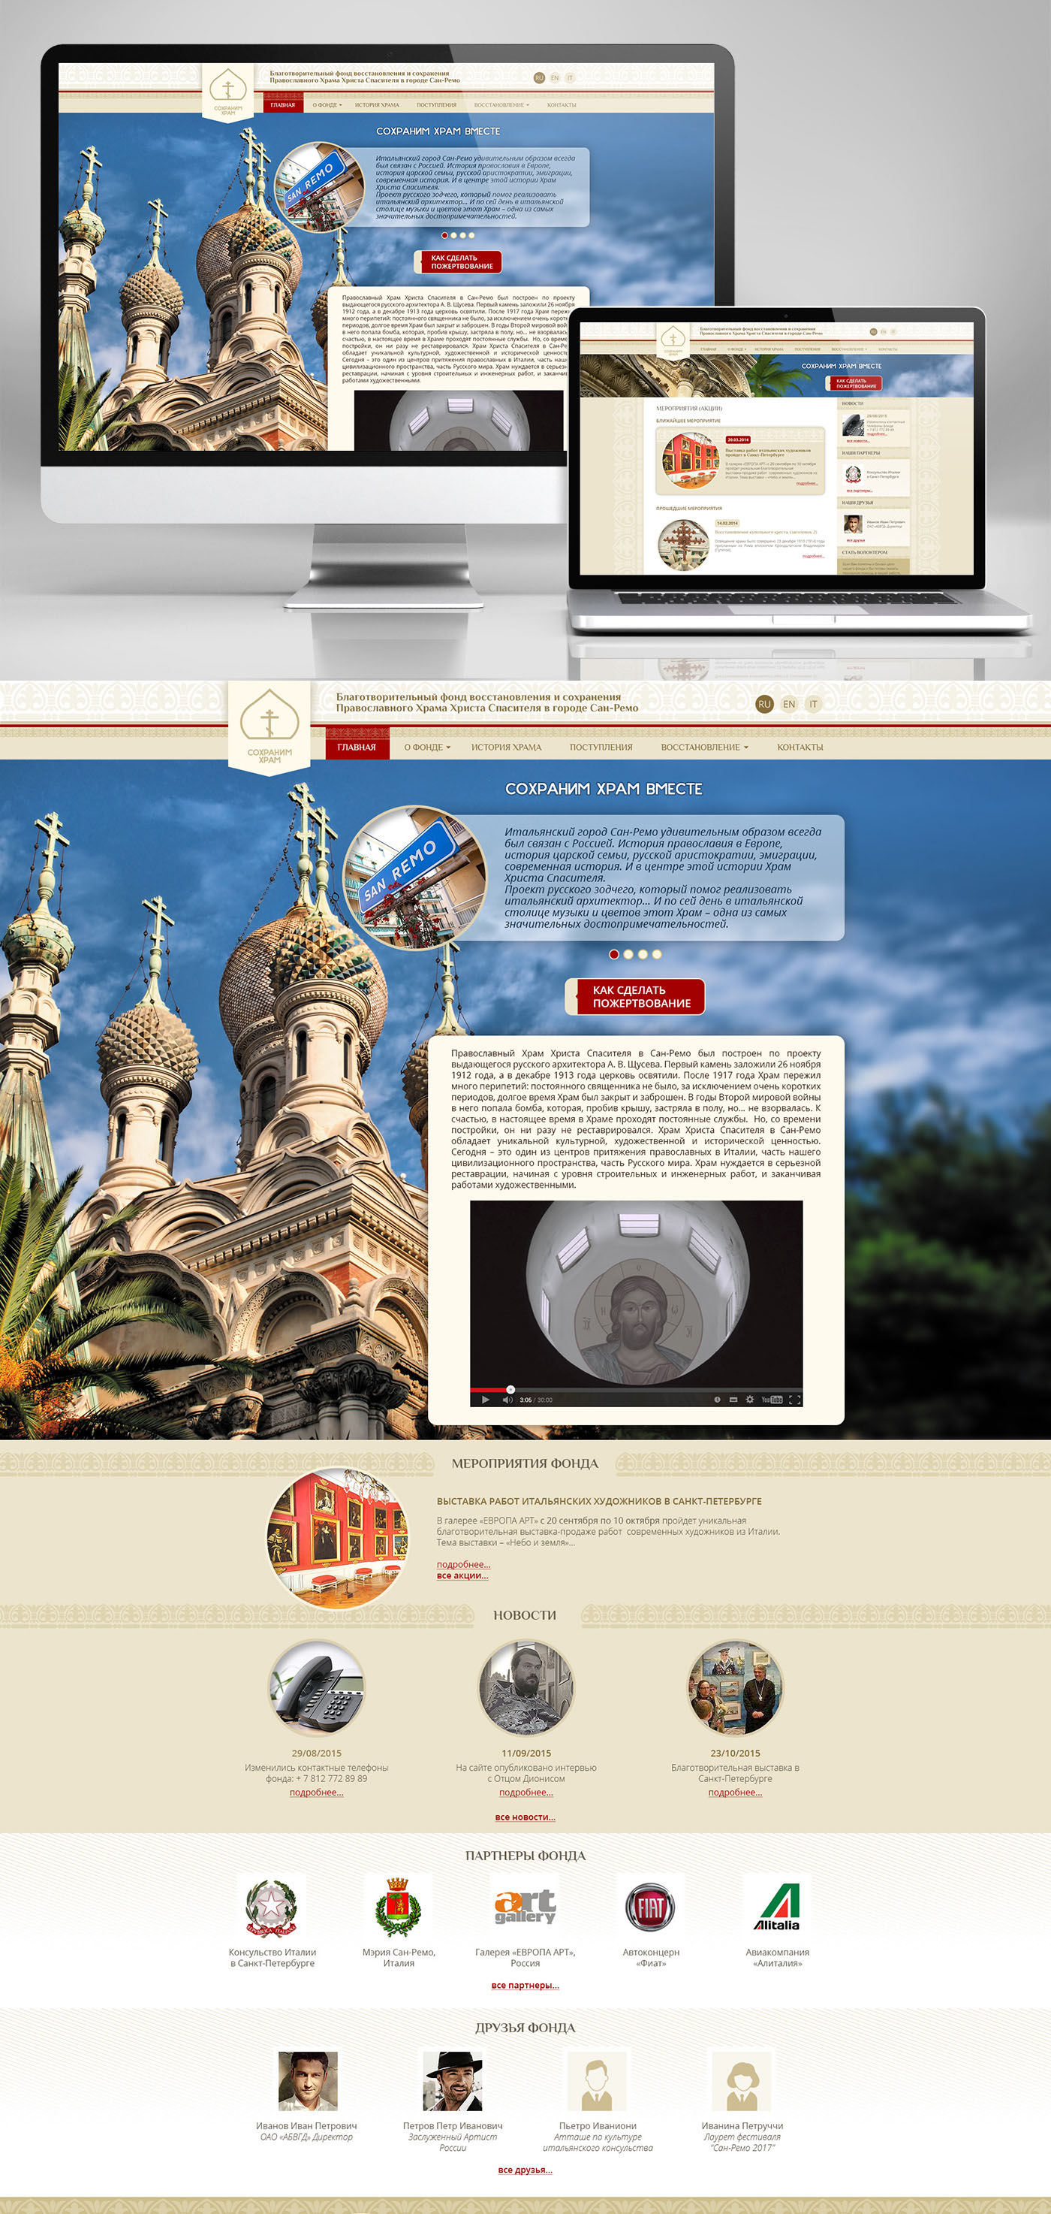Go to ИСТОРИЯ ХРАМА in the full-page menu

(507, 747)
